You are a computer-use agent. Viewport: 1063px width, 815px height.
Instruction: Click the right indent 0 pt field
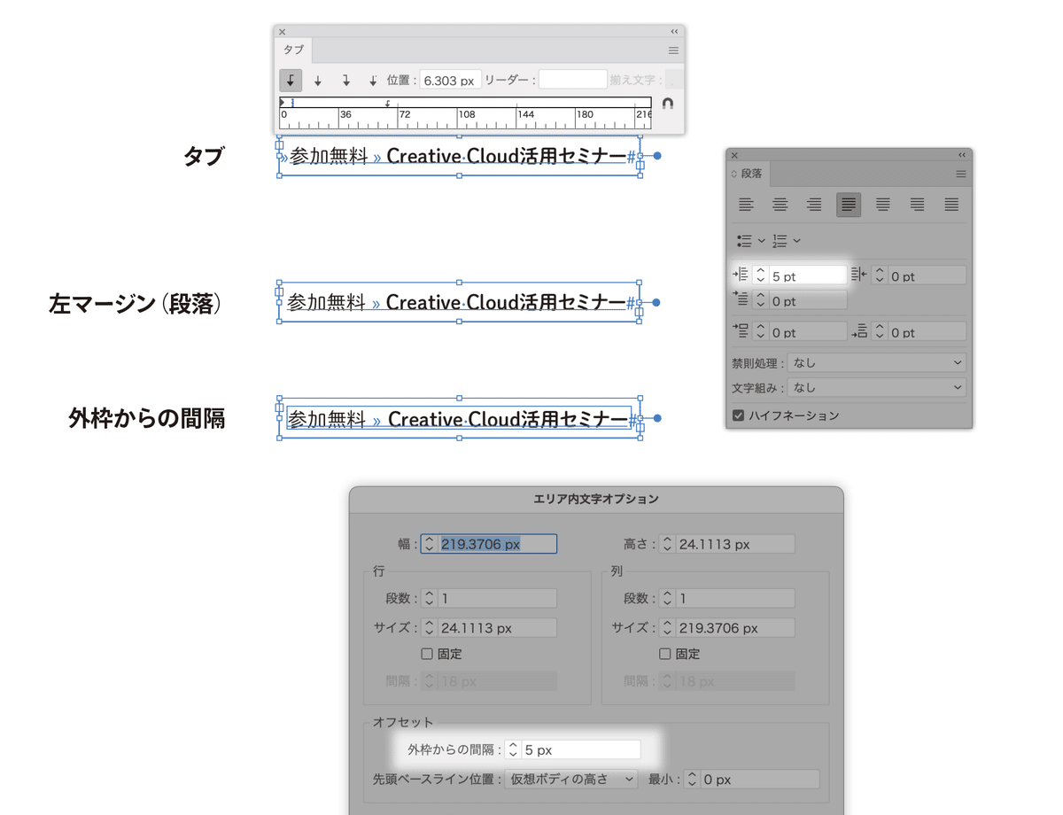927,276
